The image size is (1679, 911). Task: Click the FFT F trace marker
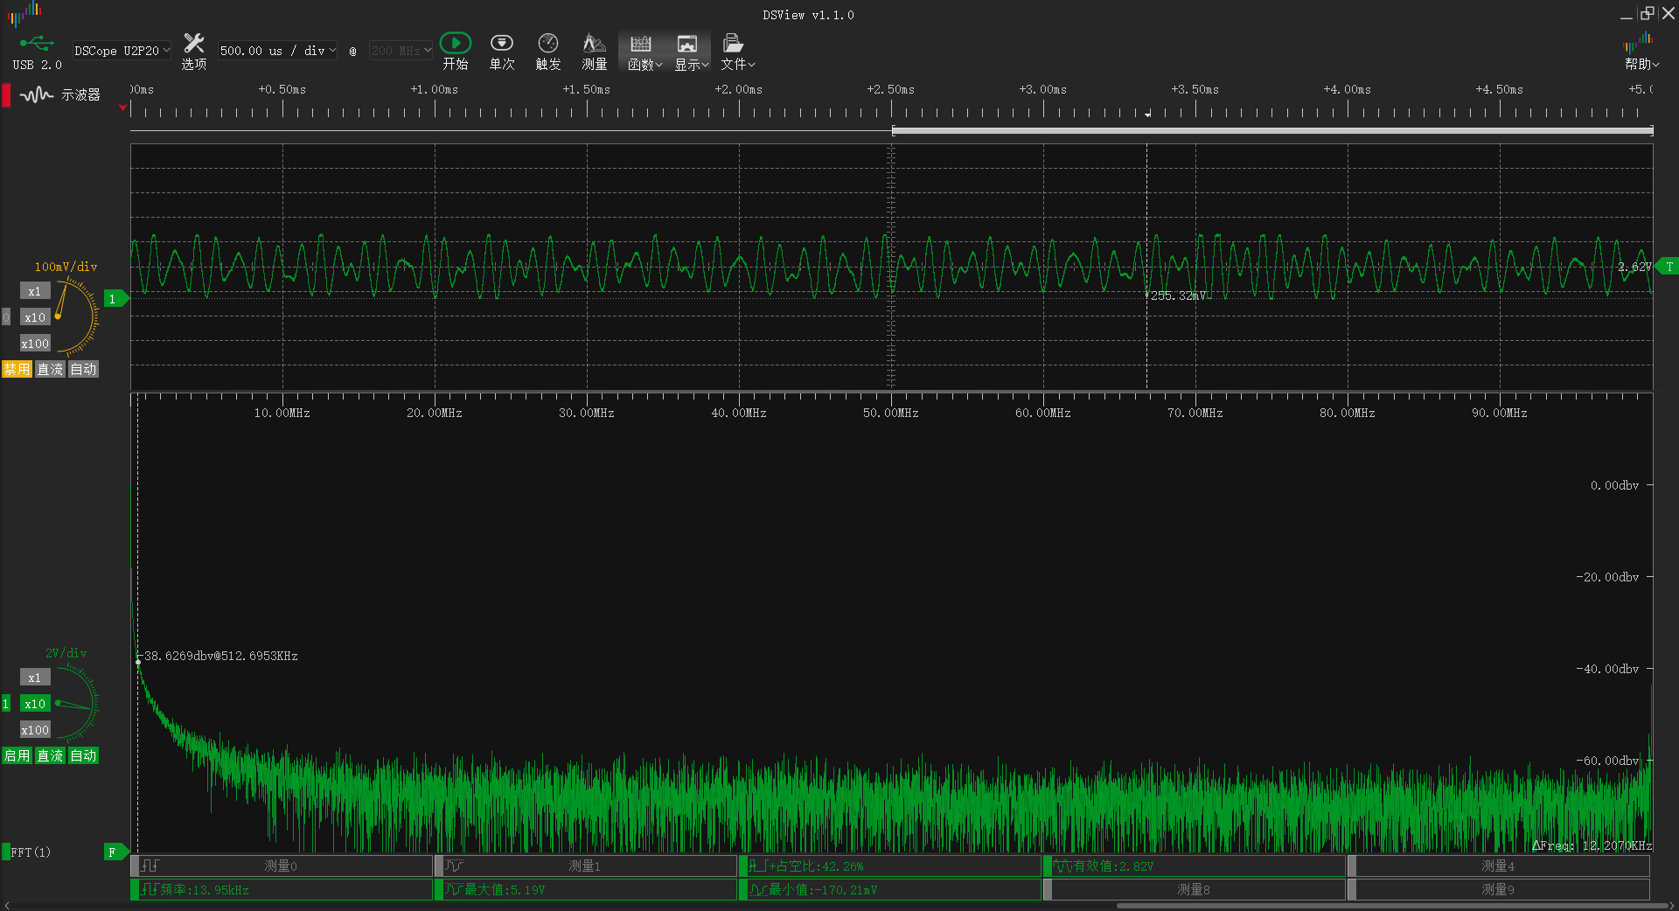[115, 852]
